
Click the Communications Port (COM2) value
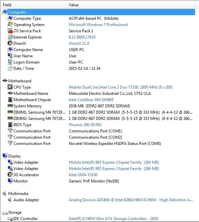click(96, 137)
